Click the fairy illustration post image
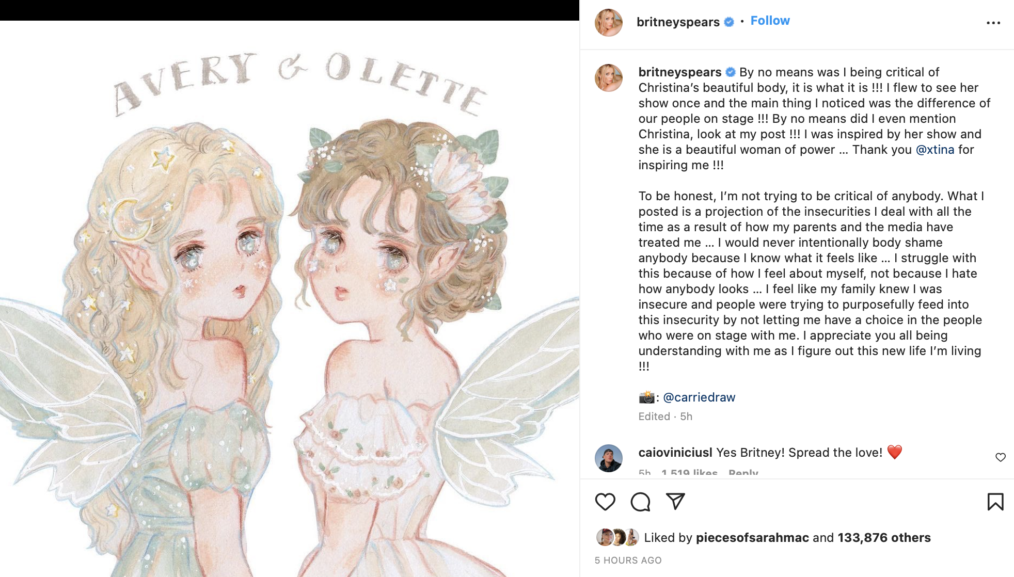The height and width of the screenshot is (577, 1014). (290, 298)
